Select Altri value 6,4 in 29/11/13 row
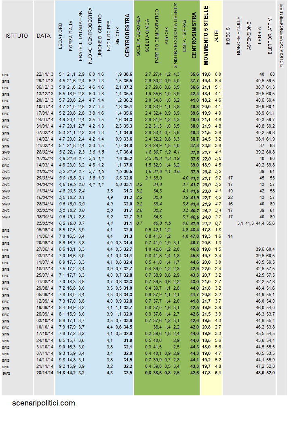295x429 pixels. [x=218, y=81]
